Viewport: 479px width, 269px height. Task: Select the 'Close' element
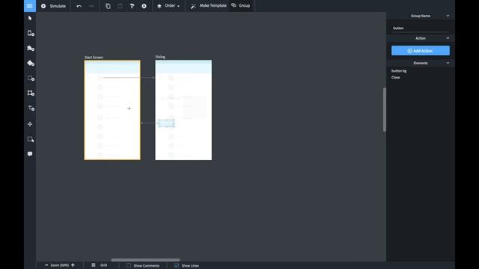[x=396, y=78]
